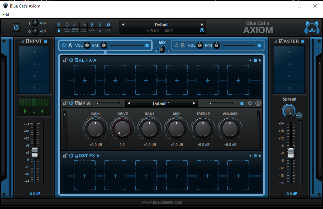Toggle POST FX A power switch

(71, 155)
